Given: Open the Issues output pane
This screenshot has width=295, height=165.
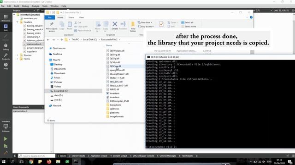Looking at the screenshot, I should click(x=62, y=156).
